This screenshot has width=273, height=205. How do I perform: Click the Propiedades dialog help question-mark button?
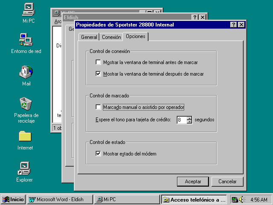(233, 25)
